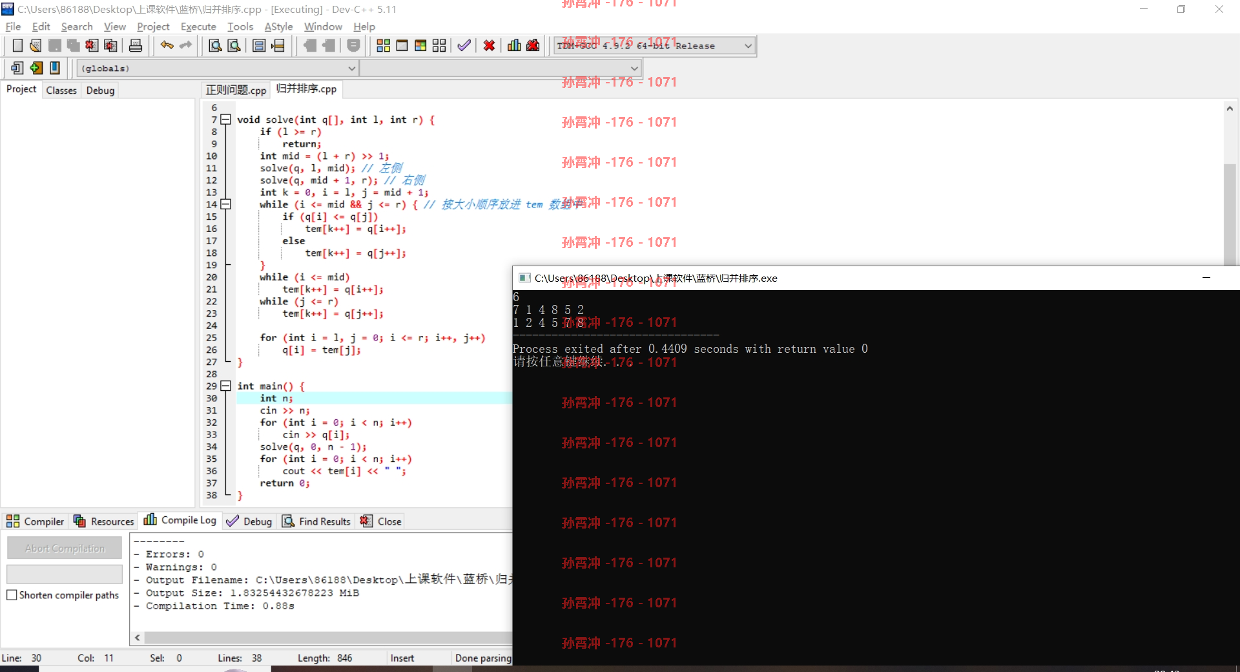Select the Debug side panel tab
Screen dimensions: 1240x672
point(100,90)
